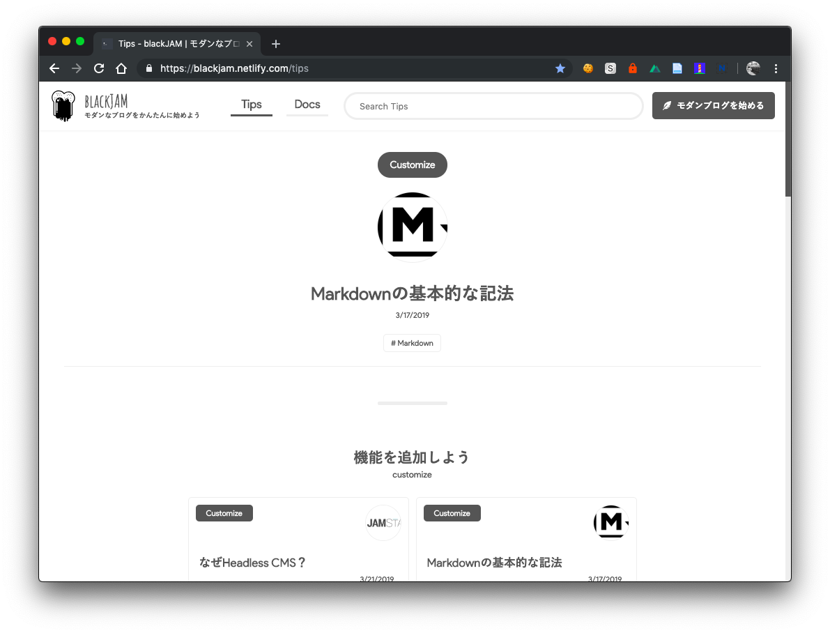Image resolution: width=830 pixels, height=633 pixels.
Task: Open the red lock security extension
Action: [x=632, y=68]
